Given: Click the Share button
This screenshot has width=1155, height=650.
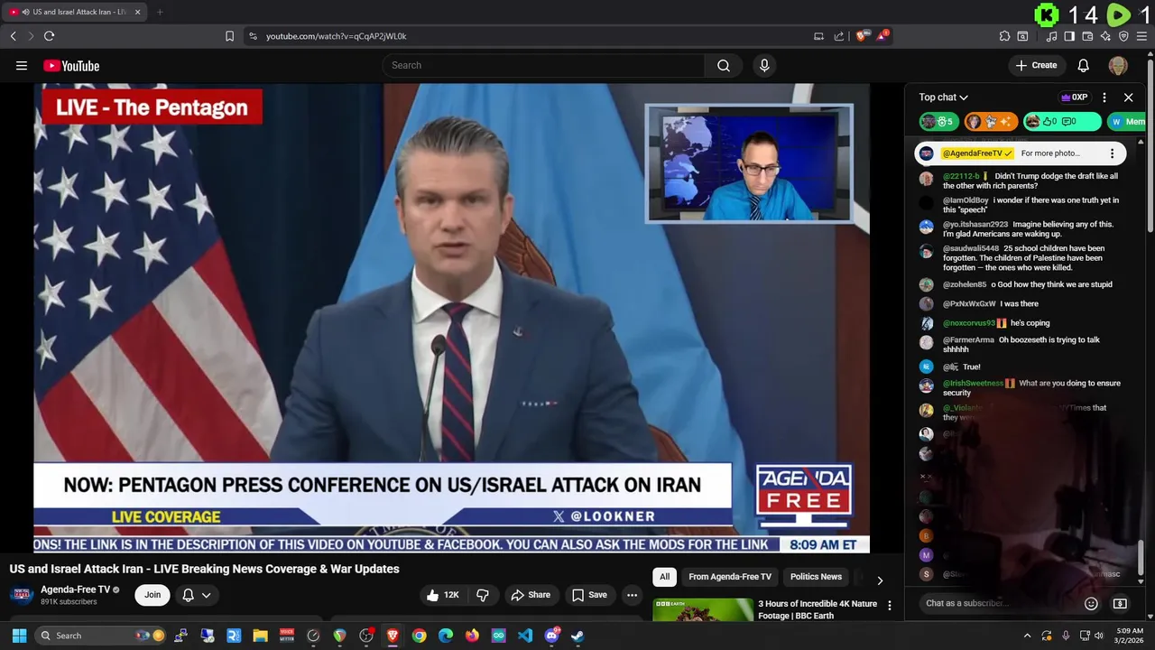Looking at the screenshot, I should pos(530,595).
